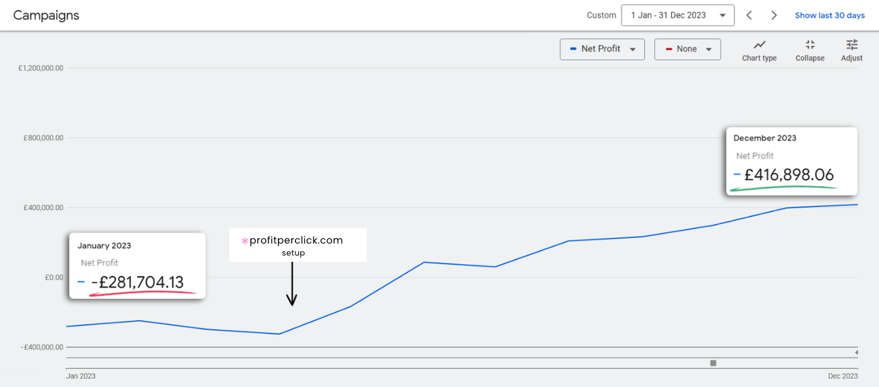Click the small marker at right edge of timeline
The height and width of the screenshot is (387, 879).
(856, 352)
